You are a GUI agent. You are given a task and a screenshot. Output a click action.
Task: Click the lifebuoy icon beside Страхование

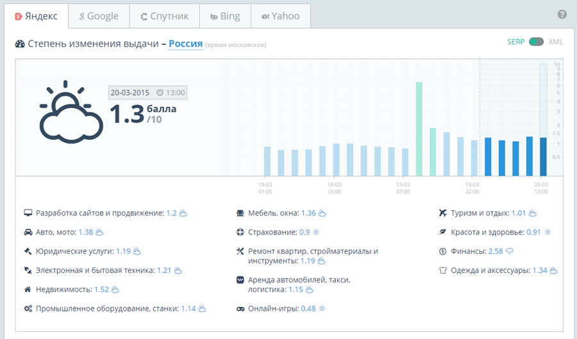(240, 232)
